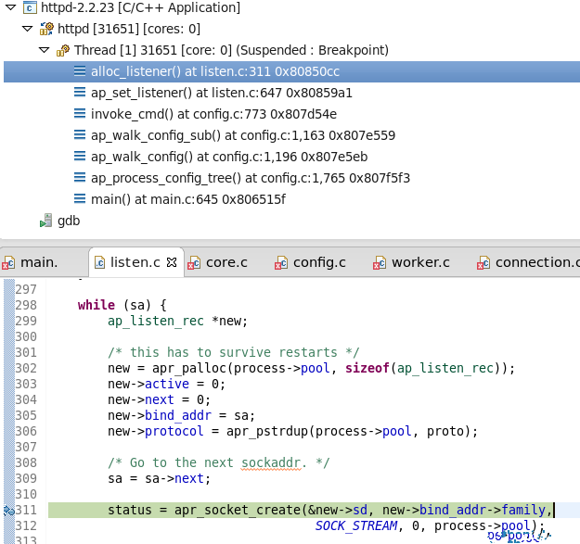Click the process icon beside httpd [31651]

[46, 29]
